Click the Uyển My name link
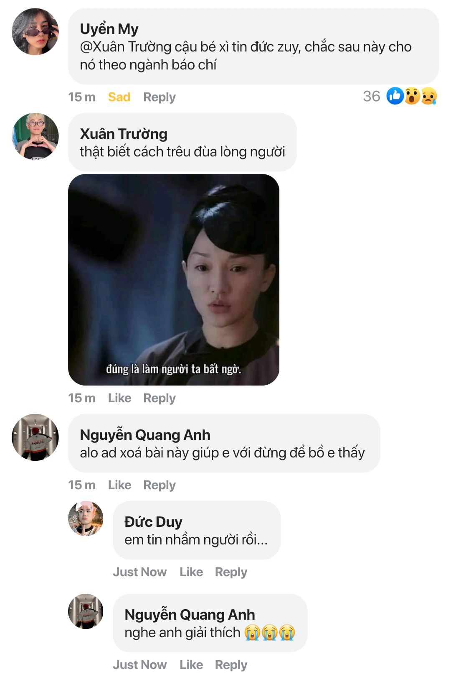The width and height of the screenshot is (451, 682). pyautogui.click(x=109, y=29)
